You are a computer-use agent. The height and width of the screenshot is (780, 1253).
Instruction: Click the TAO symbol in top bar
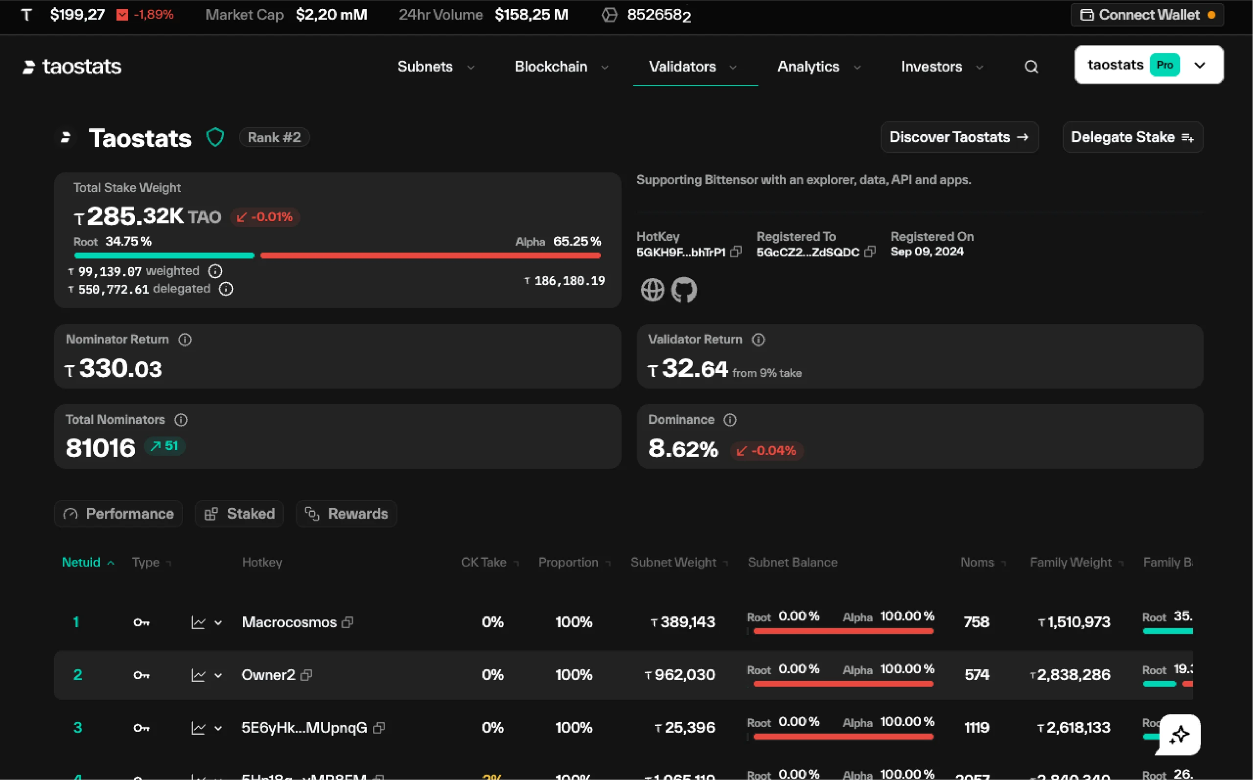point(26,15)
